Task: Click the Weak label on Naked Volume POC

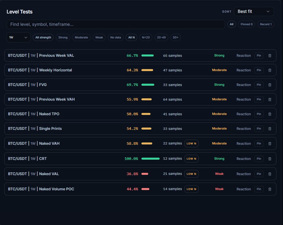Action: [x=219, y=189]
